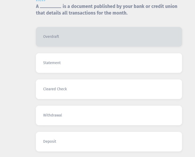Select the Withdrawal answer option
This screenshot has height=157, width=195.
(109, 115)
